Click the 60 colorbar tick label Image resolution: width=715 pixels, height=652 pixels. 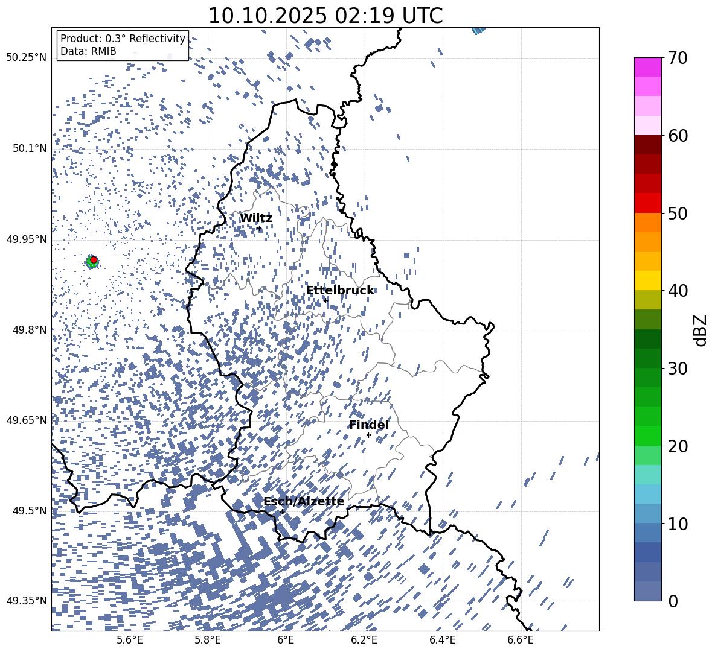click(677, 136)
